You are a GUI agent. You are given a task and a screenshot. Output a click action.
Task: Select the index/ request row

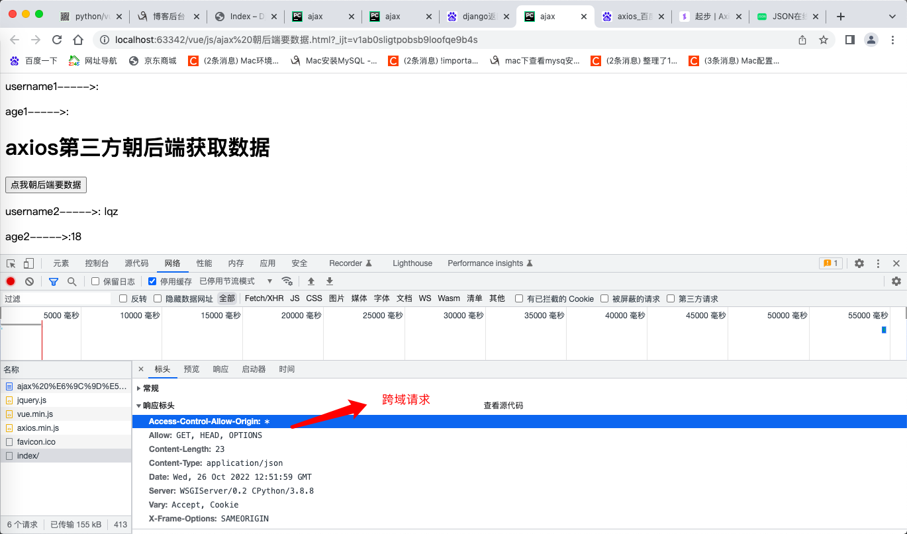[66, 456]
